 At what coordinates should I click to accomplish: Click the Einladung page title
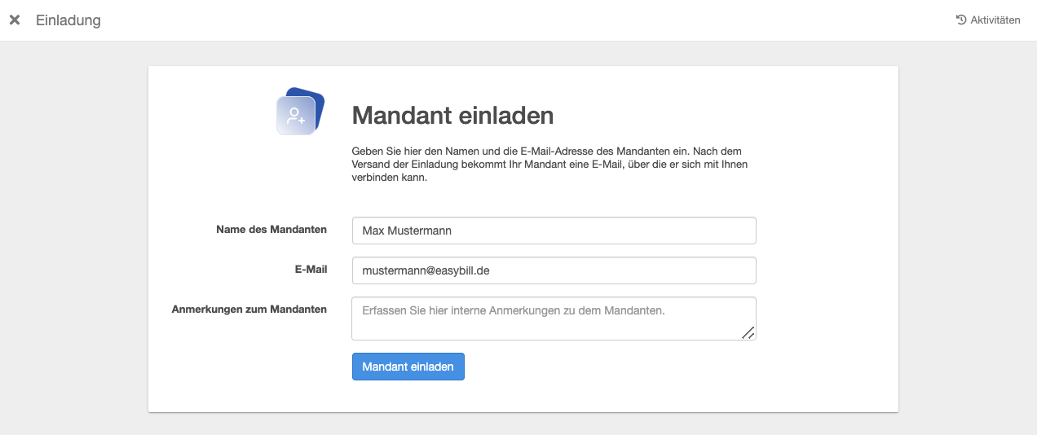click(x=68, y=20)
